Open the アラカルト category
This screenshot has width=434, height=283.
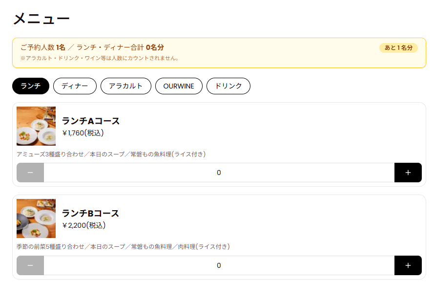(126, 86)
